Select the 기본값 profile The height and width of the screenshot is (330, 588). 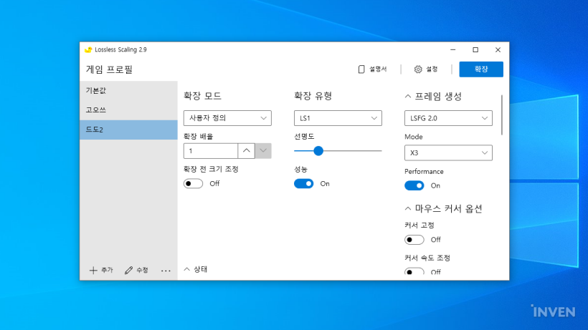[x=128, y=90]
